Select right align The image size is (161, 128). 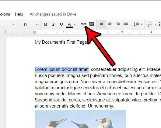point(118,24)
